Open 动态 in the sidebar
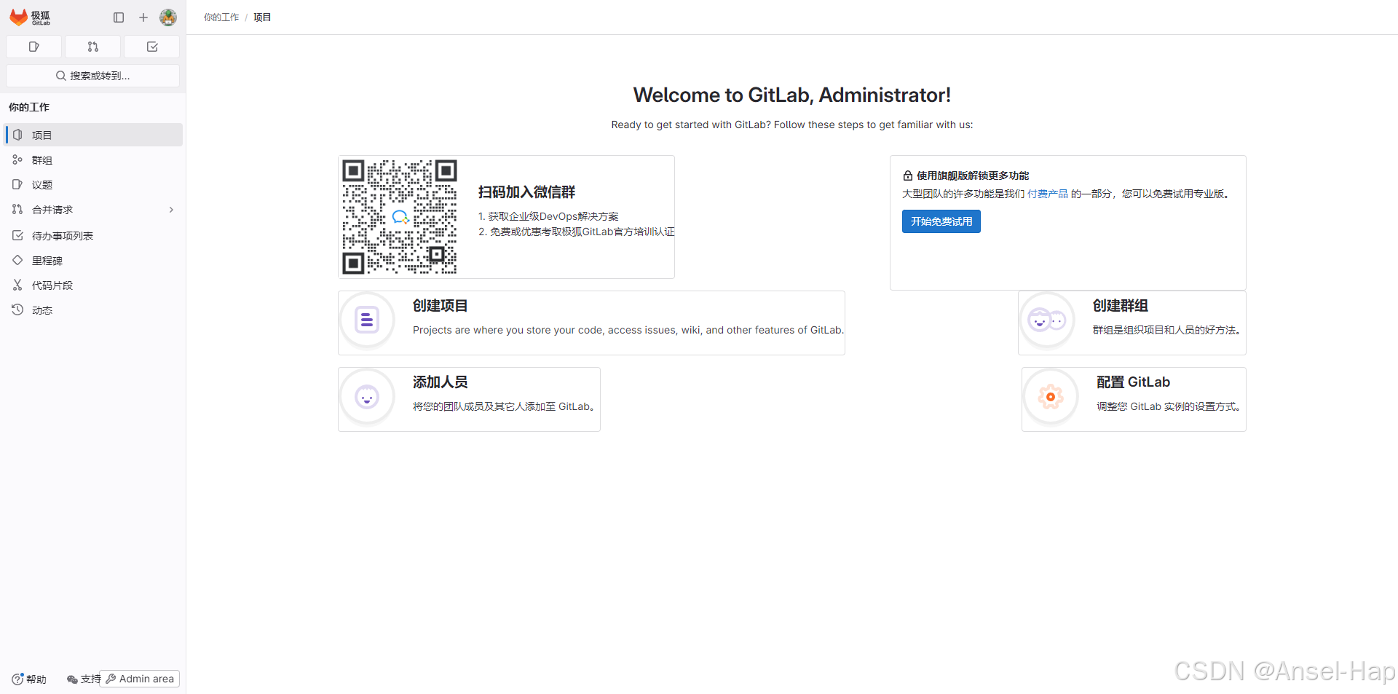Viewport: 1398px width, 694px height. (93, 309)
